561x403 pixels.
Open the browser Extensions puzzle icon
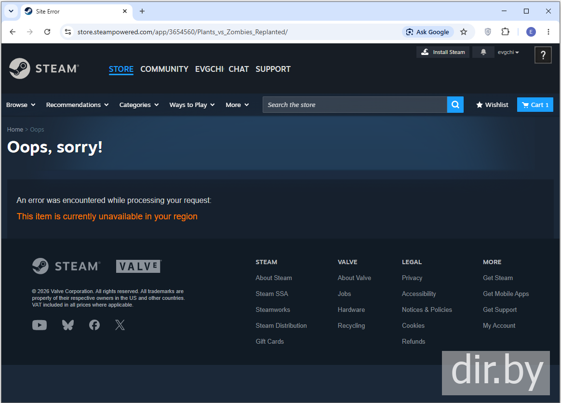click(505, 32)
